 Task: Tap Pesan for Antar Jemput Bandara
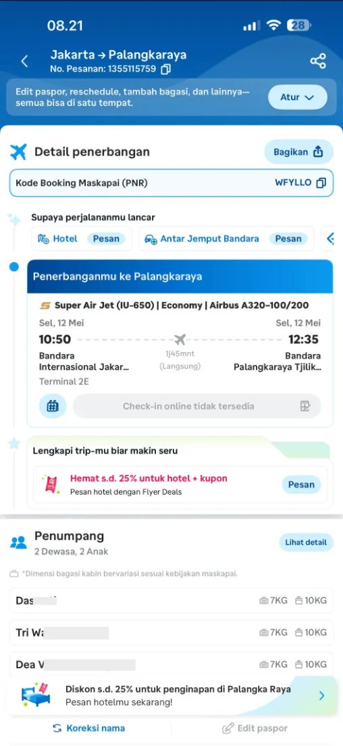288,239
